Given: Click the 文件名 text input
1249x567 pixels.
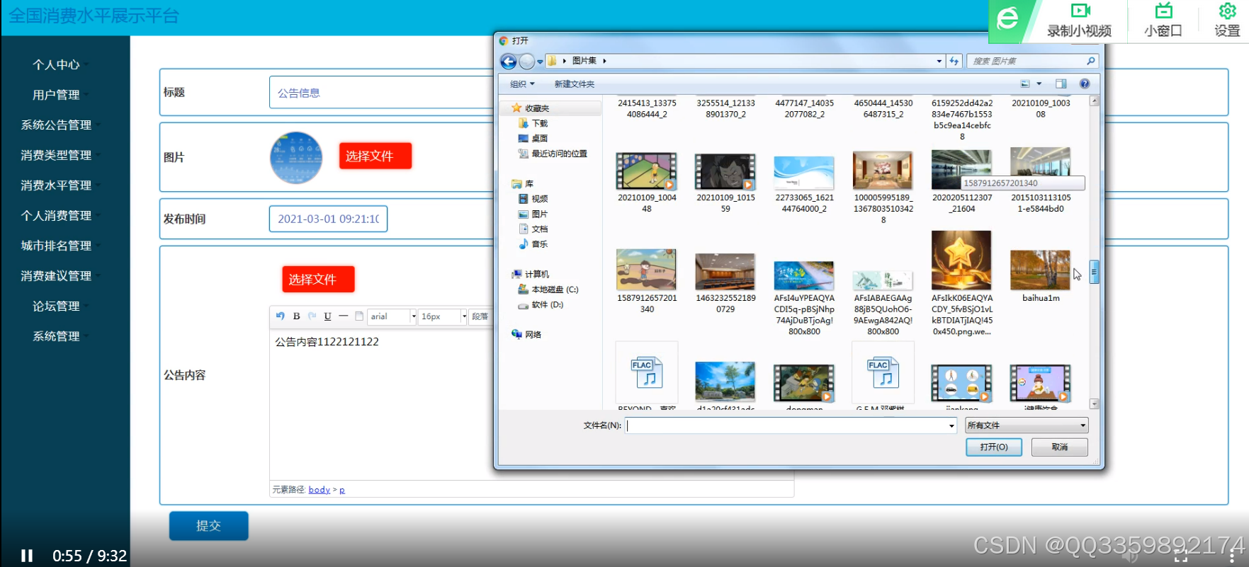Looking at the screenshot, I should pos(786,425).
